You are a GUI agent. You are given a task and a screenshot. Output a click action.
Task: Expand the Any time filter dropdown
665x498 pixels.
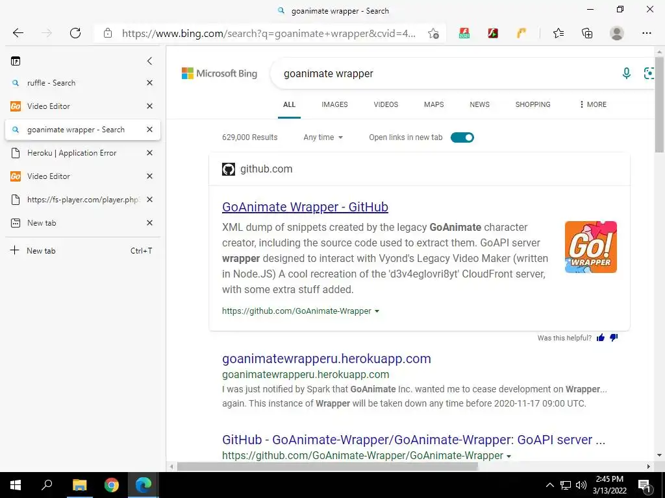323,137
